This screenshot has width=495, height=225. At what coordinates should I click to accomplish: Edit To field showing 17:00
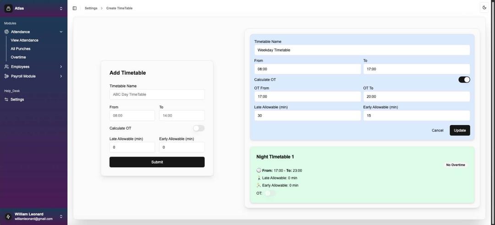[417, 69]
